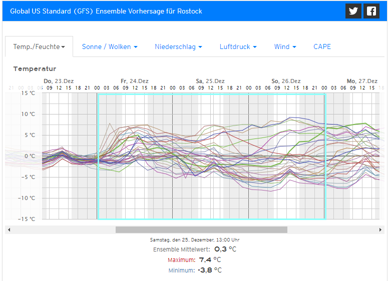Select the Sa, 25.Dez date label
The image size is (389, 281).
(210, 81)
